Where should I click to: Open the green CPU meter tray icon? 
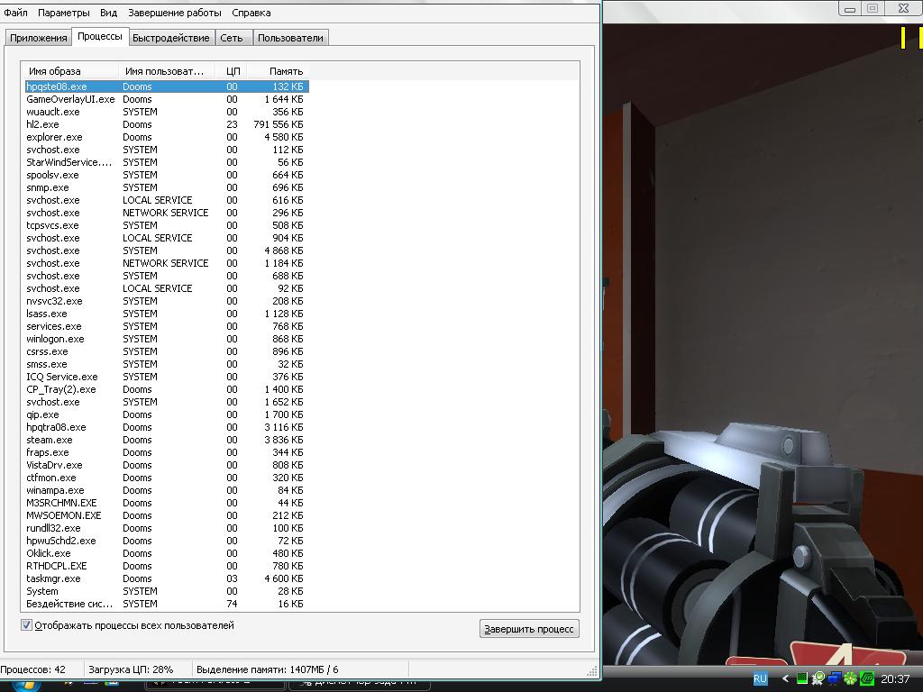[x=801, y=678]
